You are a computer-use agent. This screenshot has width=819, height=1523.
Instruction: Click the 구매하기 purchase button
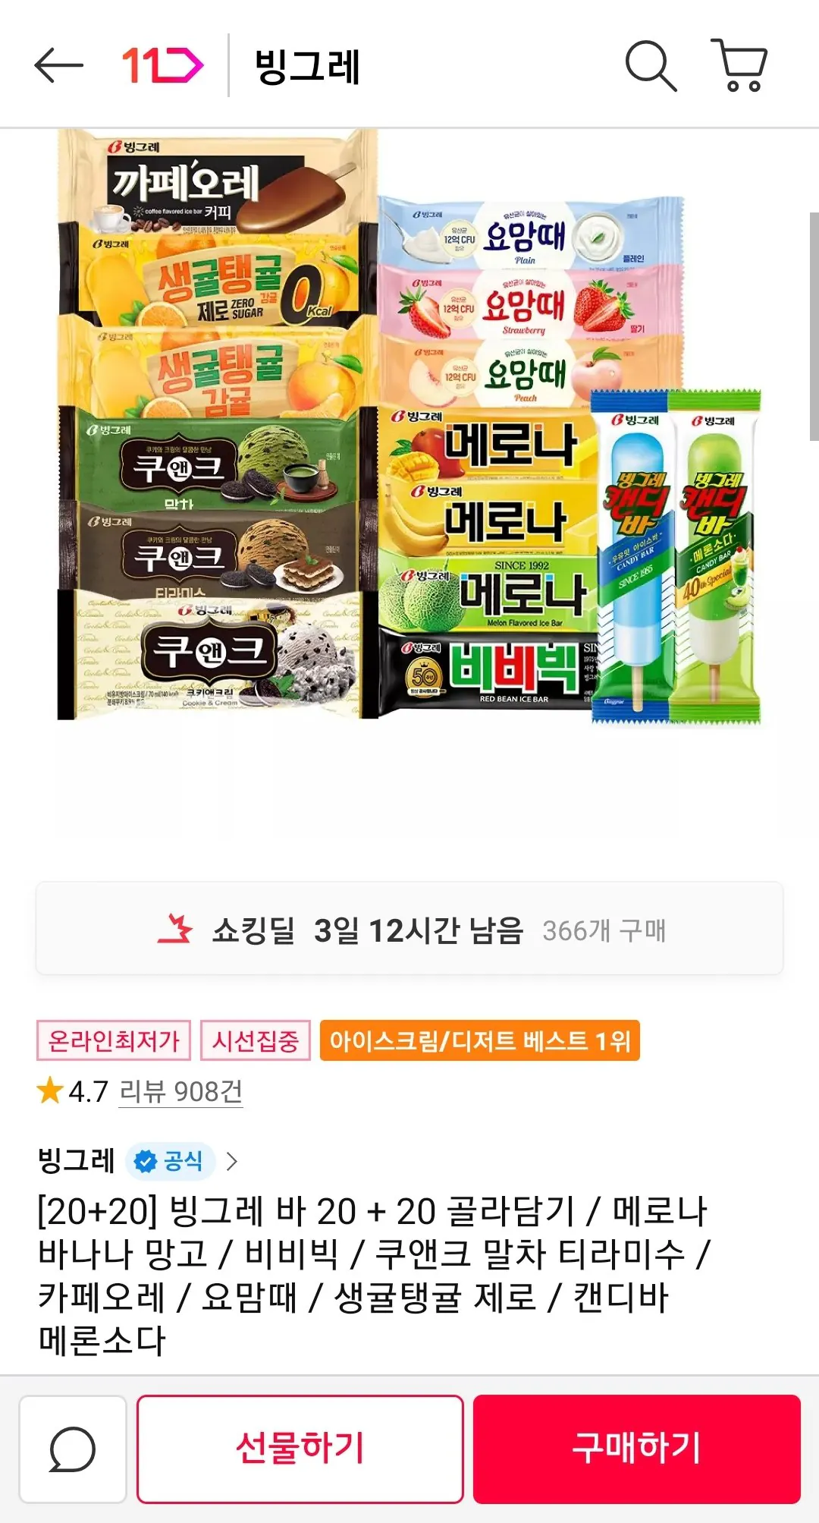click(x=637, y=1449)
